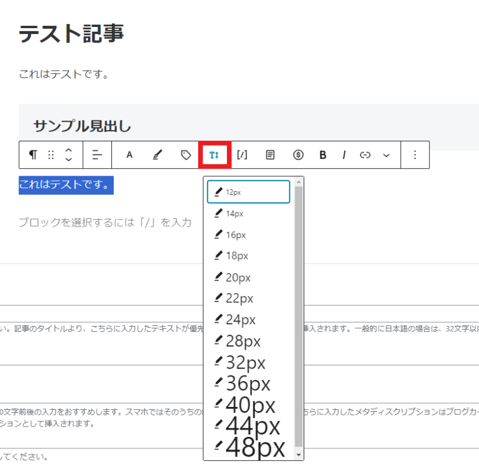Enable a hyperlink with the chain icon
The width and height of the screenshot is (479, 465).
click(365, 155)
